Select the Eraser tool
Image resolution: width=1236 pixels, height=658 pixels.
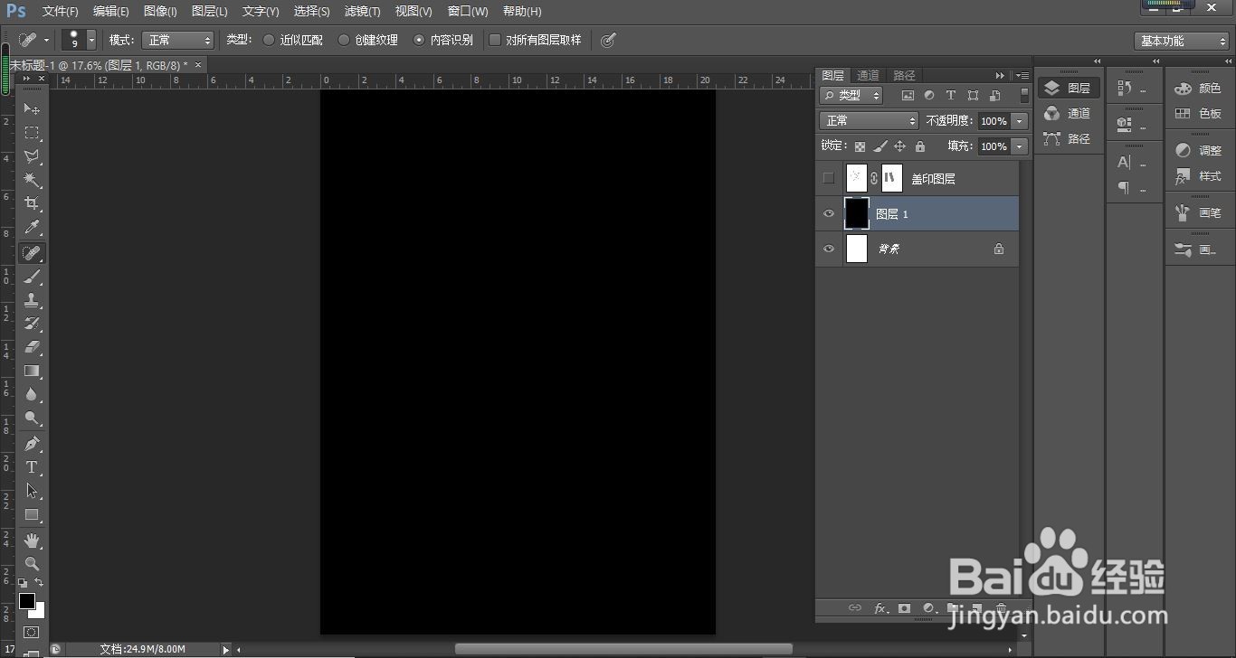pyautogui.click(x=32, y=346)
